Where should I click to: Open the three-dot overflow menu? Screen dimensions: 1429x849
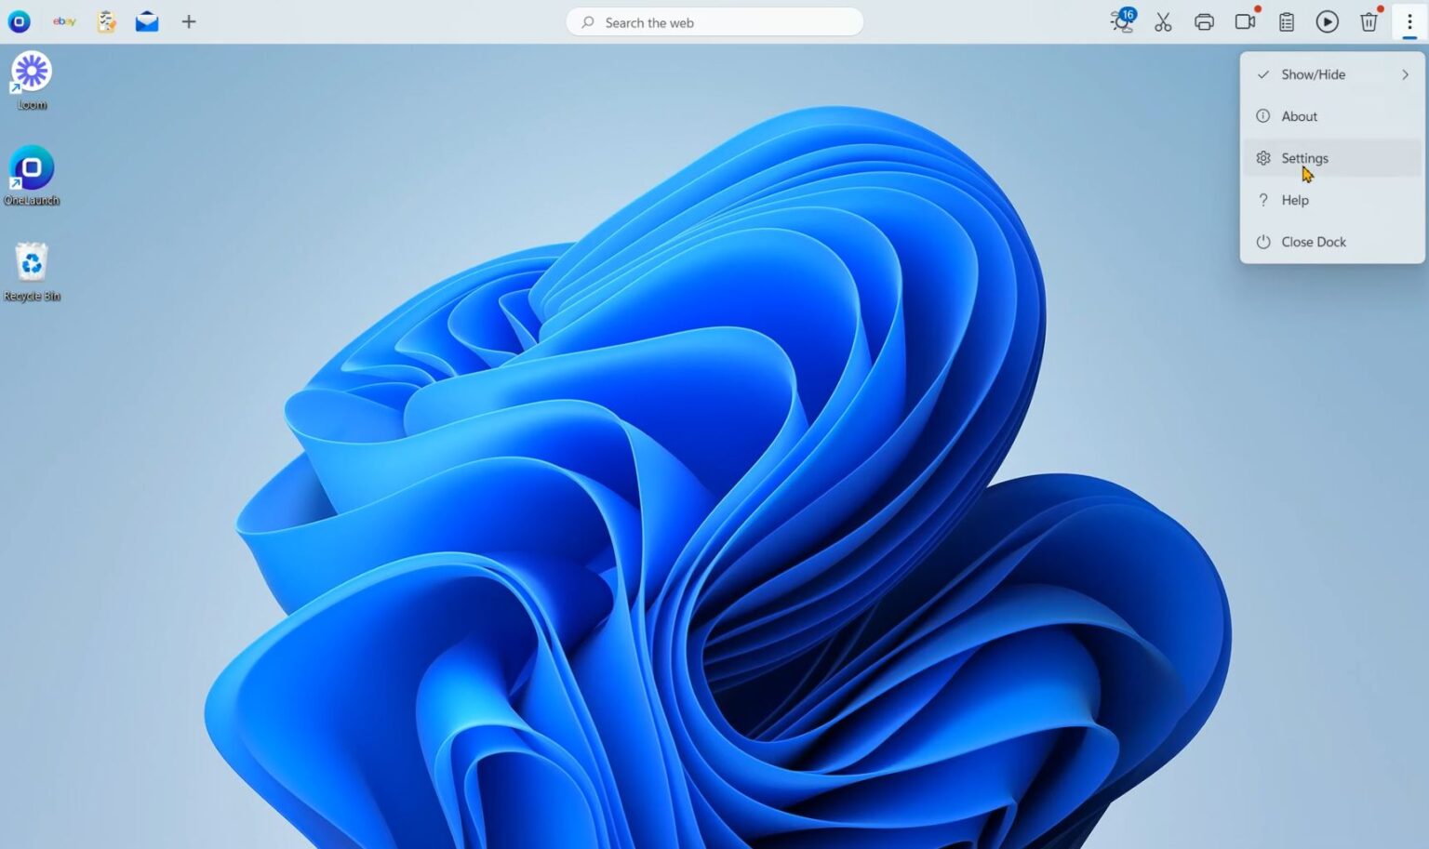point(1409,21)
